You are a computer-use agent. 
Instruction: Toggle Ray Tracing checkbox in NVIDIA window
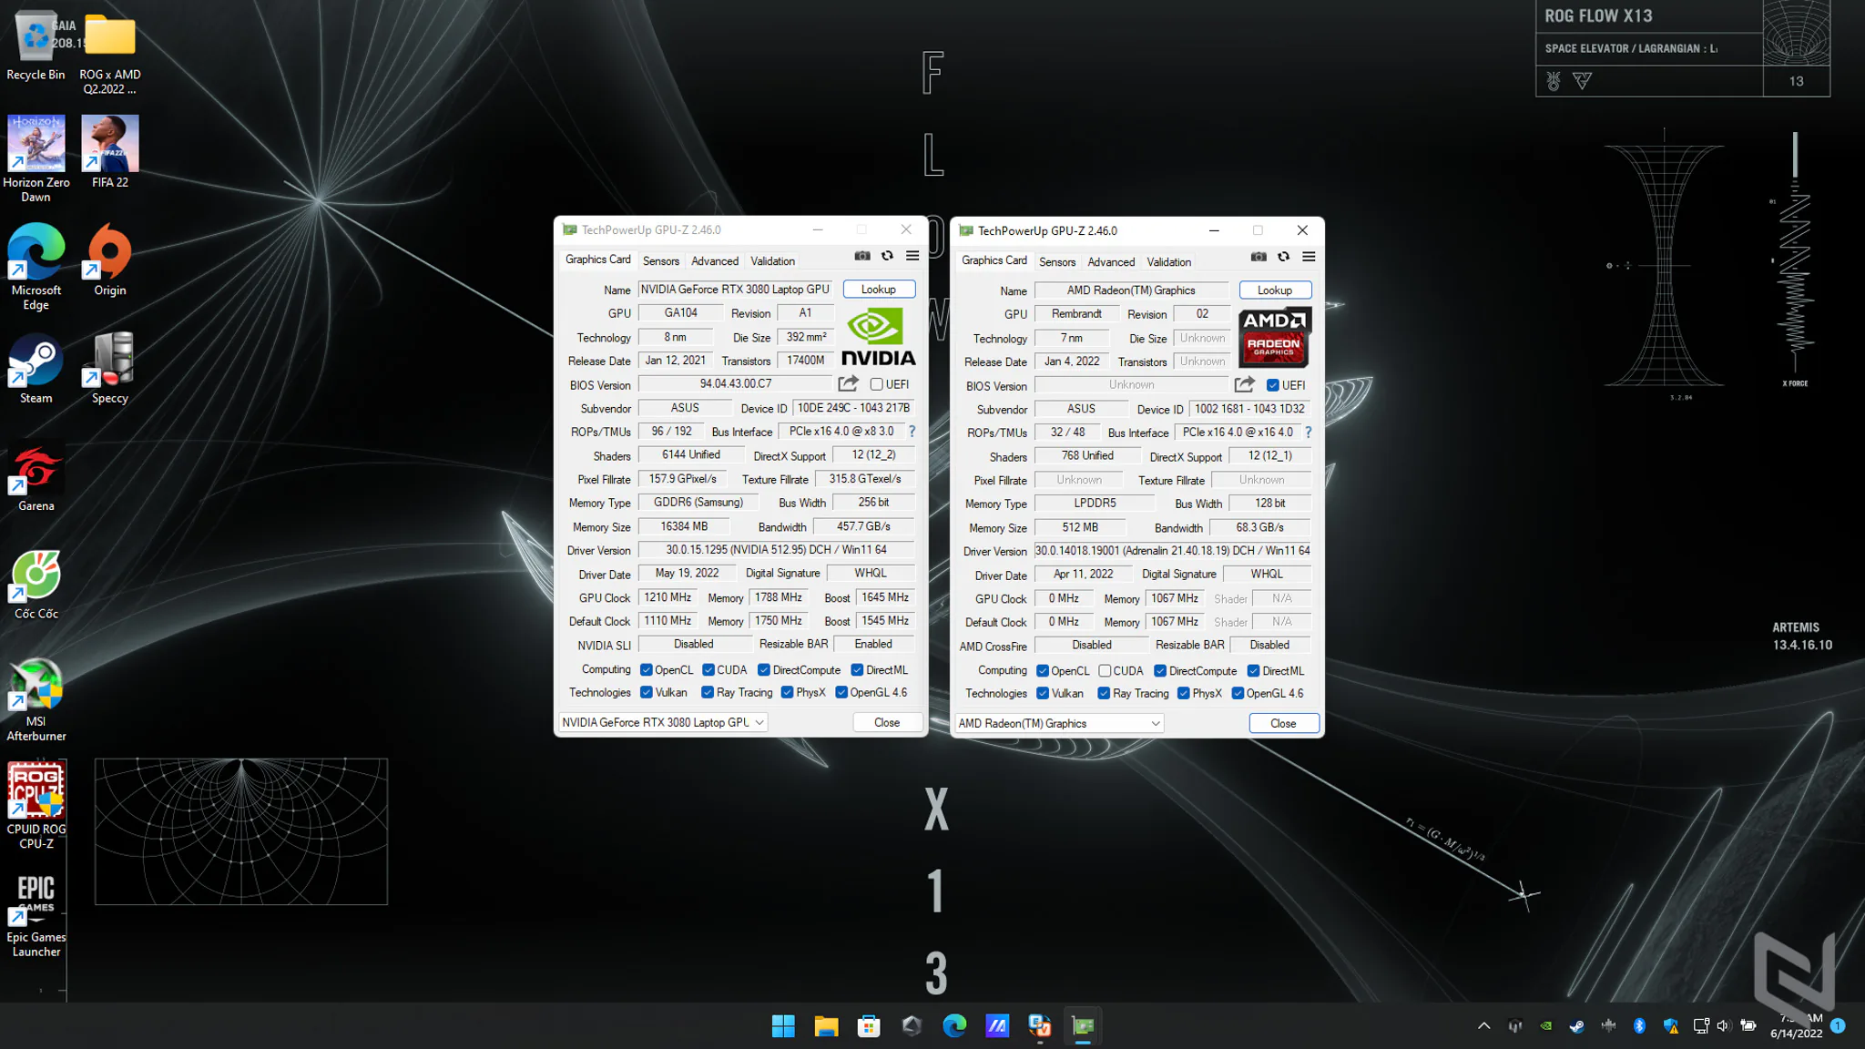coord(708,693)
